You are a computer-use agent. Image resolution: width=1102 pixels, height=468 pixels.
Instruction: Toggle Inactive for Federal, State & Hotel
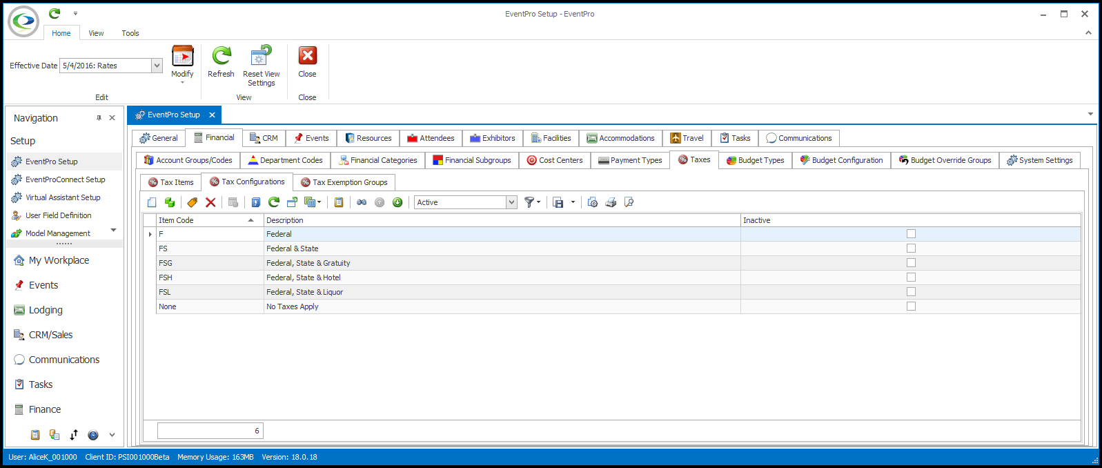click(911, 277)
